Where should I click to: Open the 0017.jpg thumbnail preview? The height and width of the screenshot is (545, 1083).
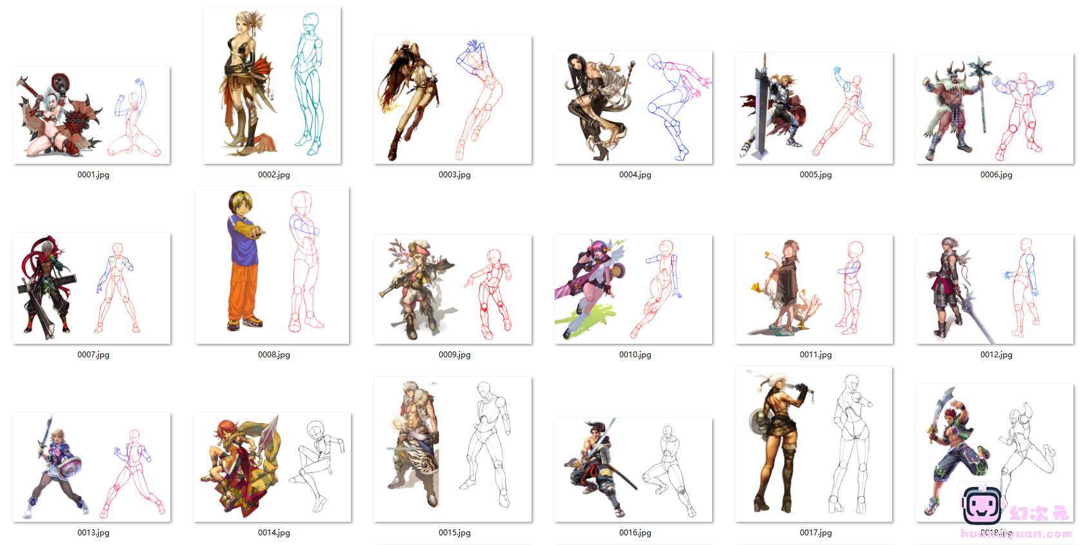pos(814,444)
